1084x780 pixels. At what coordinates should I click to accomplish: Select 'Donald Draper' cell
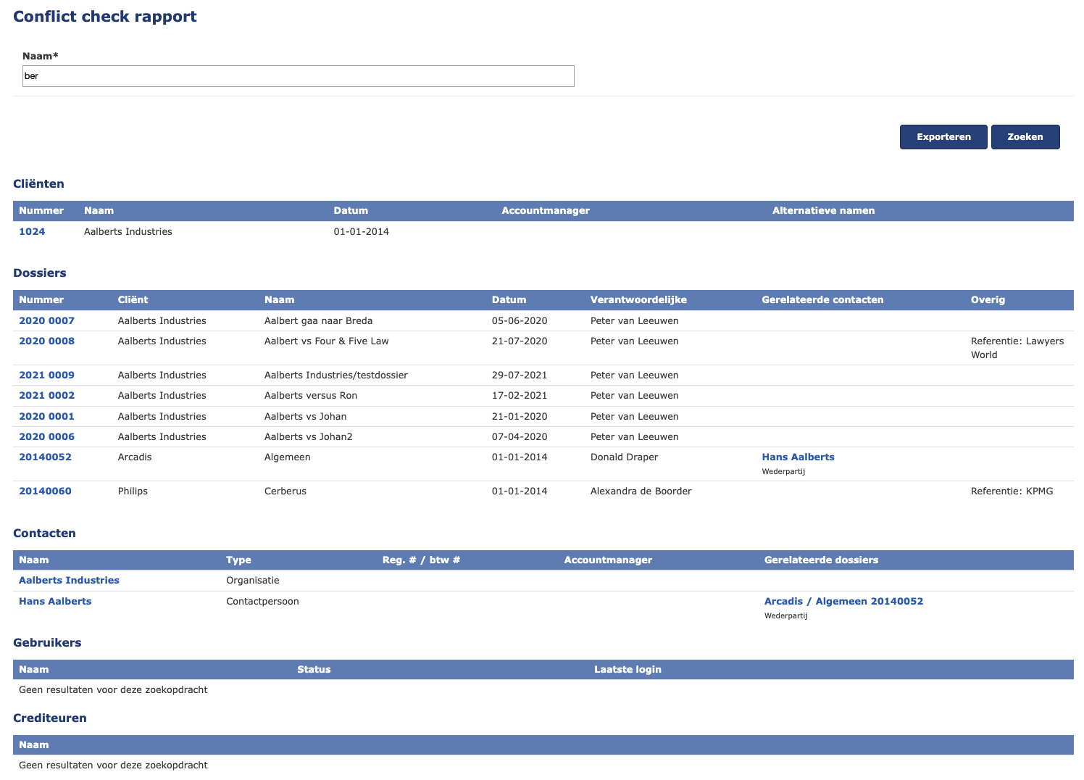point(624,457)
